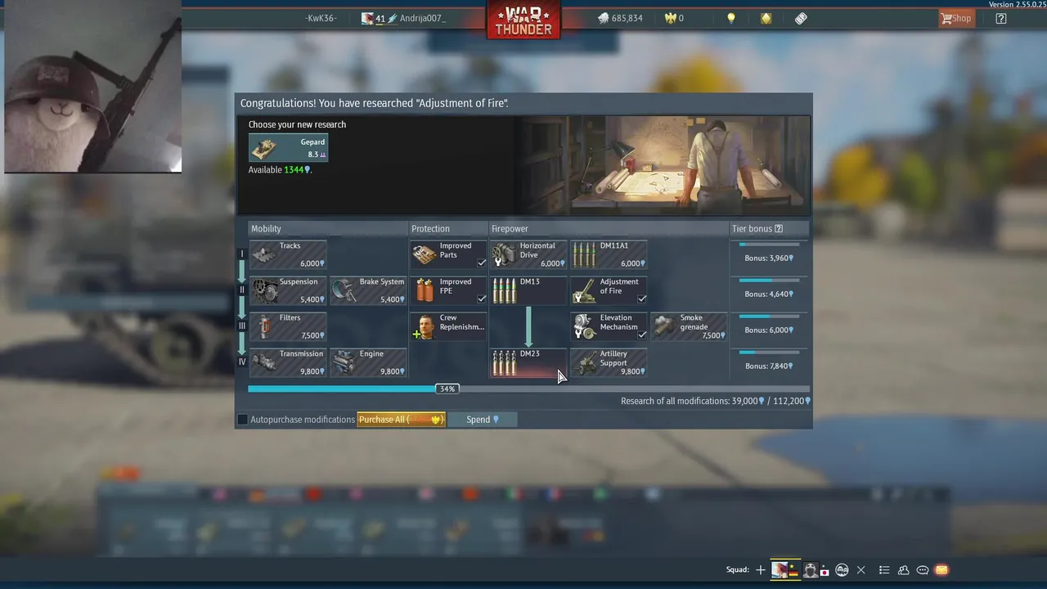Screen dimensions: 1047x589
Task: Click Bonus: 4,640 tier entry
Action: pyautogui.click(x=769, y=294)
